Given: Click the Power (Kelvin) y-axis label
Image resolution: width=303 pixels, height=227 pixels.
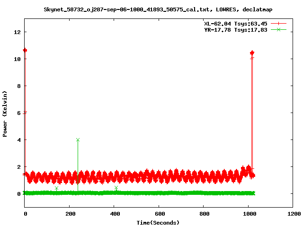Looking at the screenshot, I should (5, 114).
